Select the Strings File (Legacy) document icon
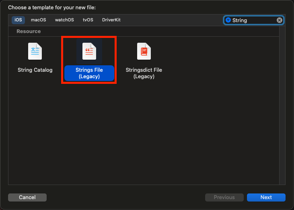 click(x=89, y=51)
